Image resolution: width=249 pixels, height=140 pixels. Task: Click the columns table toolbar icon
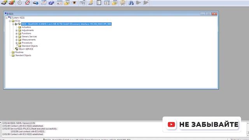point(107,3)
